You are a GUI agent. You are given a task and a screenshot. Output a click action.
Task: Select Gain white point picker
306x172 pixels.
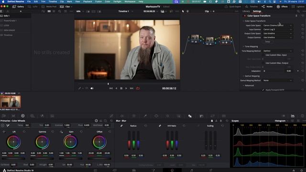61,132
